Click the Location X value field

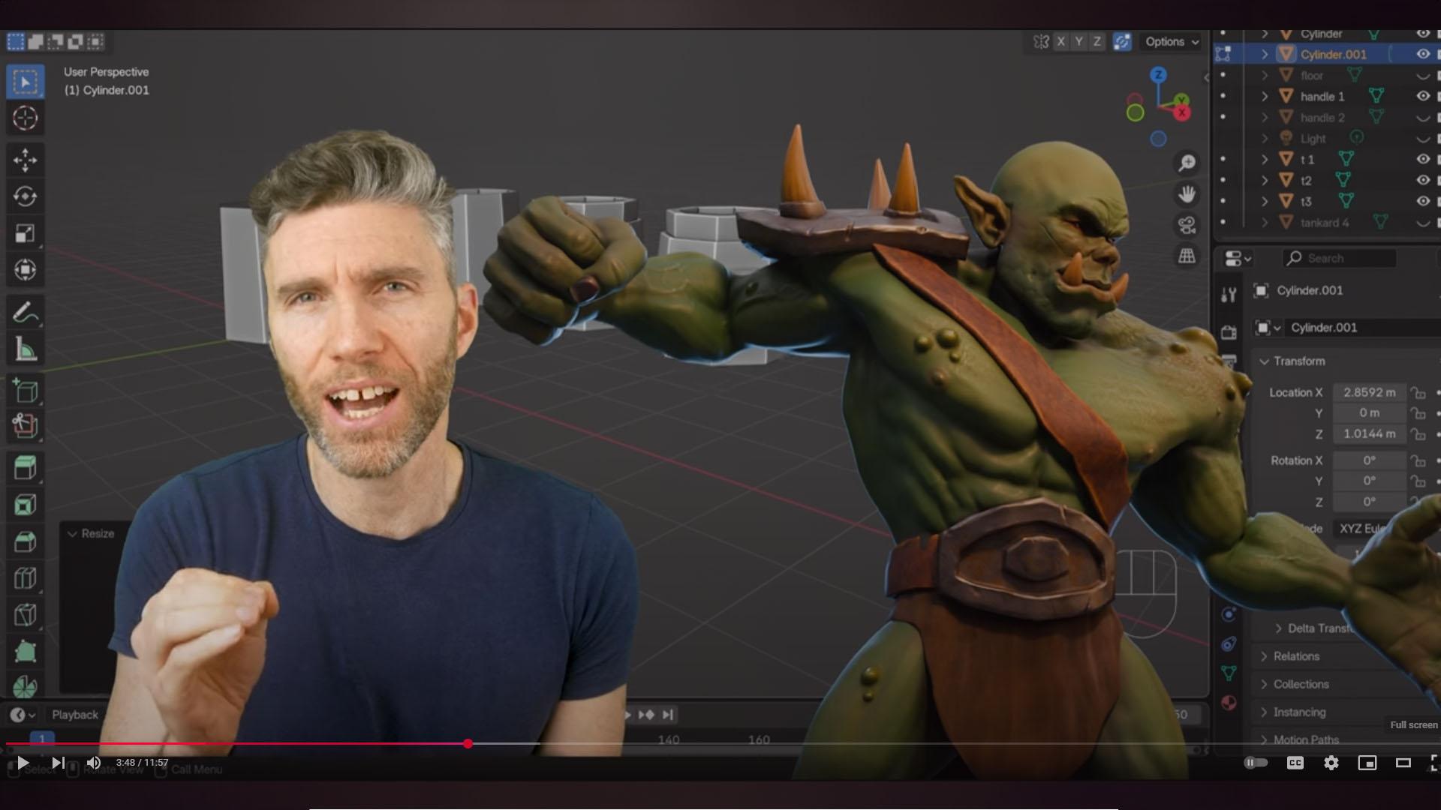point(1369,392)
